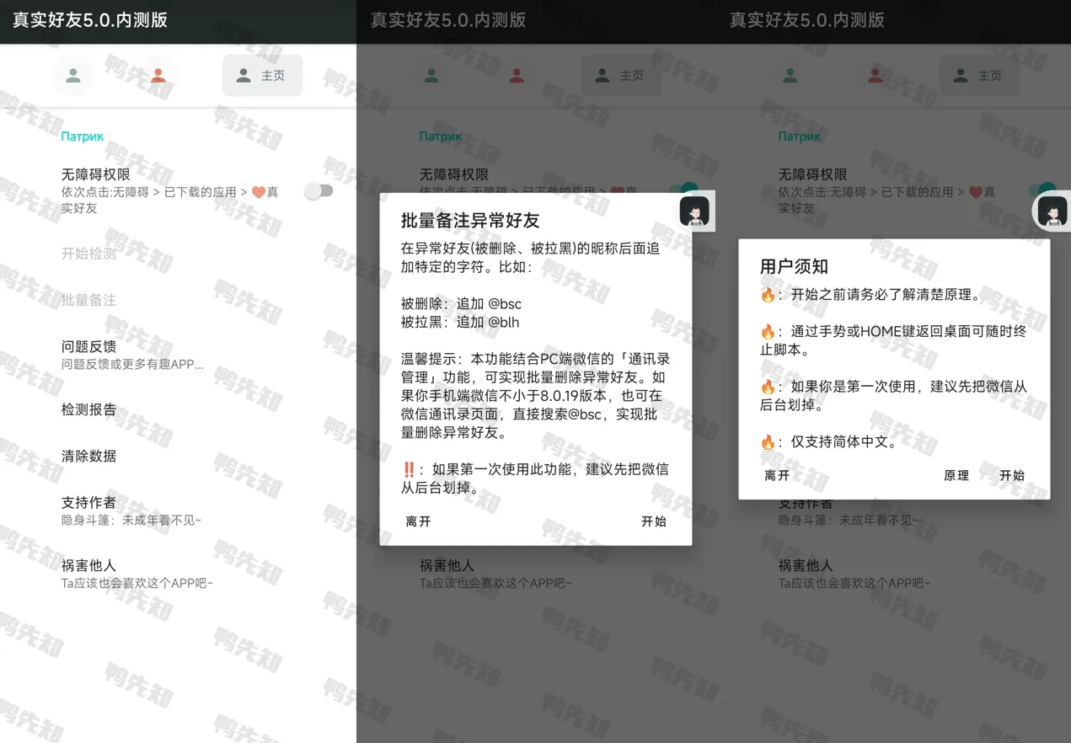
Task: Tap 清除数据 to clear app data
Action: pyautogui.click(x=89, y=456)
